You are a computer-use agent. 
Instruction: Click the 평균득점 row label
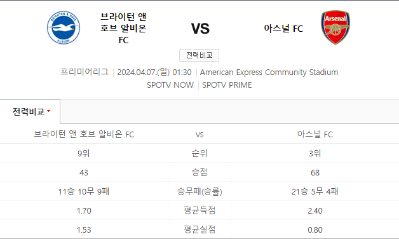pyautogui.click(x=199, y=210)
